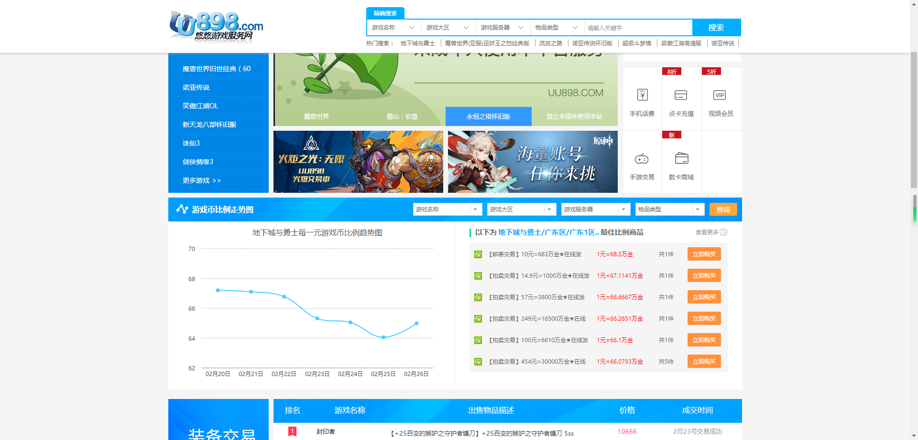Buy the 454元=30000万金 listing

pos(704,362)
